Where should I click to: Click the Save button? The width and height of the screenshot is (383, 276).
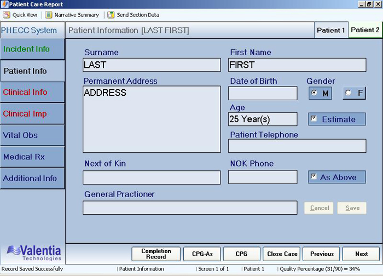tap(352, 208)
